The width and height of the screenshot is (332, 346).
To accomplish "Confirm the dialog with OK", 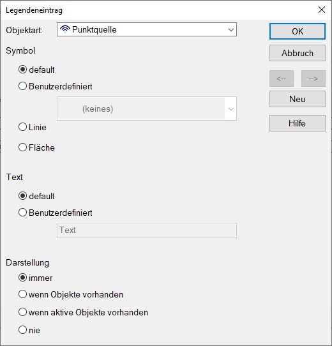I will [x=298, y=31].
